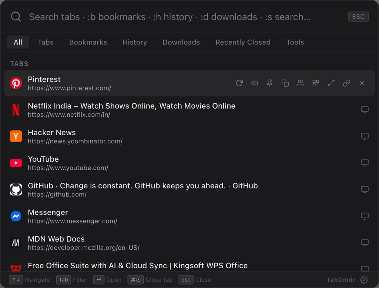Image resolution: width=379 pixels, height=288 pixels.
Task: Click the monitor icon on GitHub row
Action: [365, 189]
